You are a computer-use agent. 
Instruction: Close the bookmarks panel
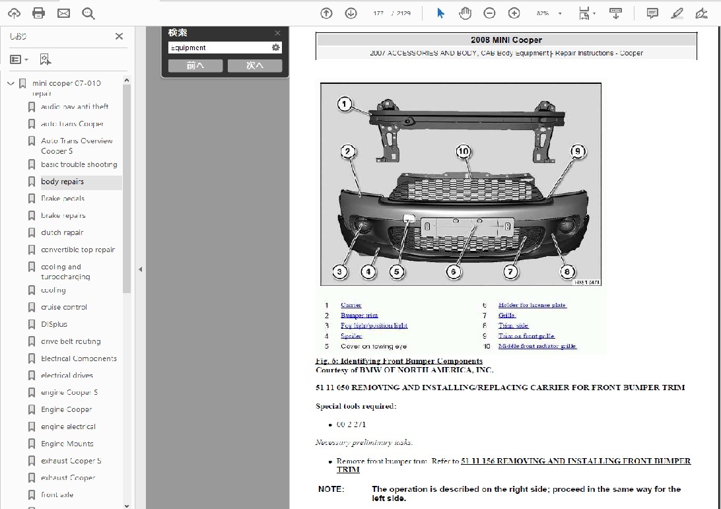coord(119,36)
